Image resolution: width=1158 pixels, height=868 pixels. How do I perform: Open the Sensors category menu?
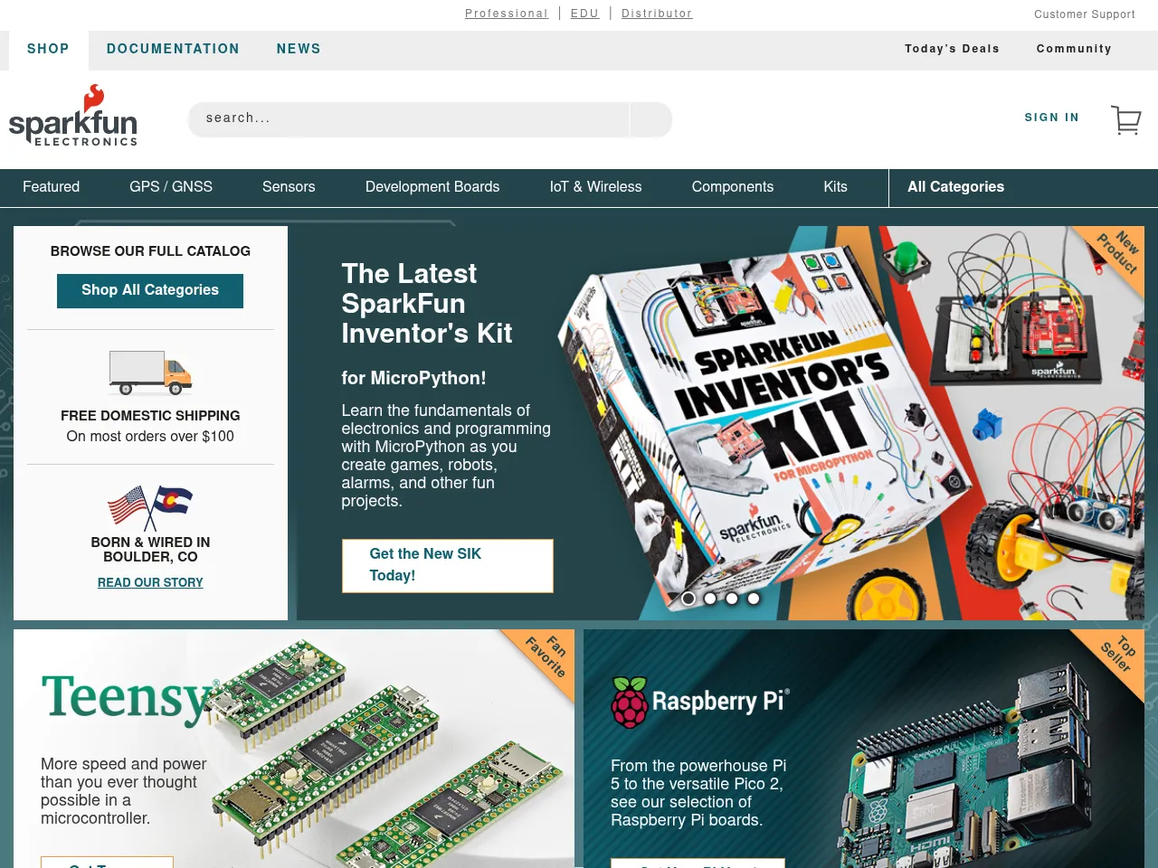pos(288,187)
